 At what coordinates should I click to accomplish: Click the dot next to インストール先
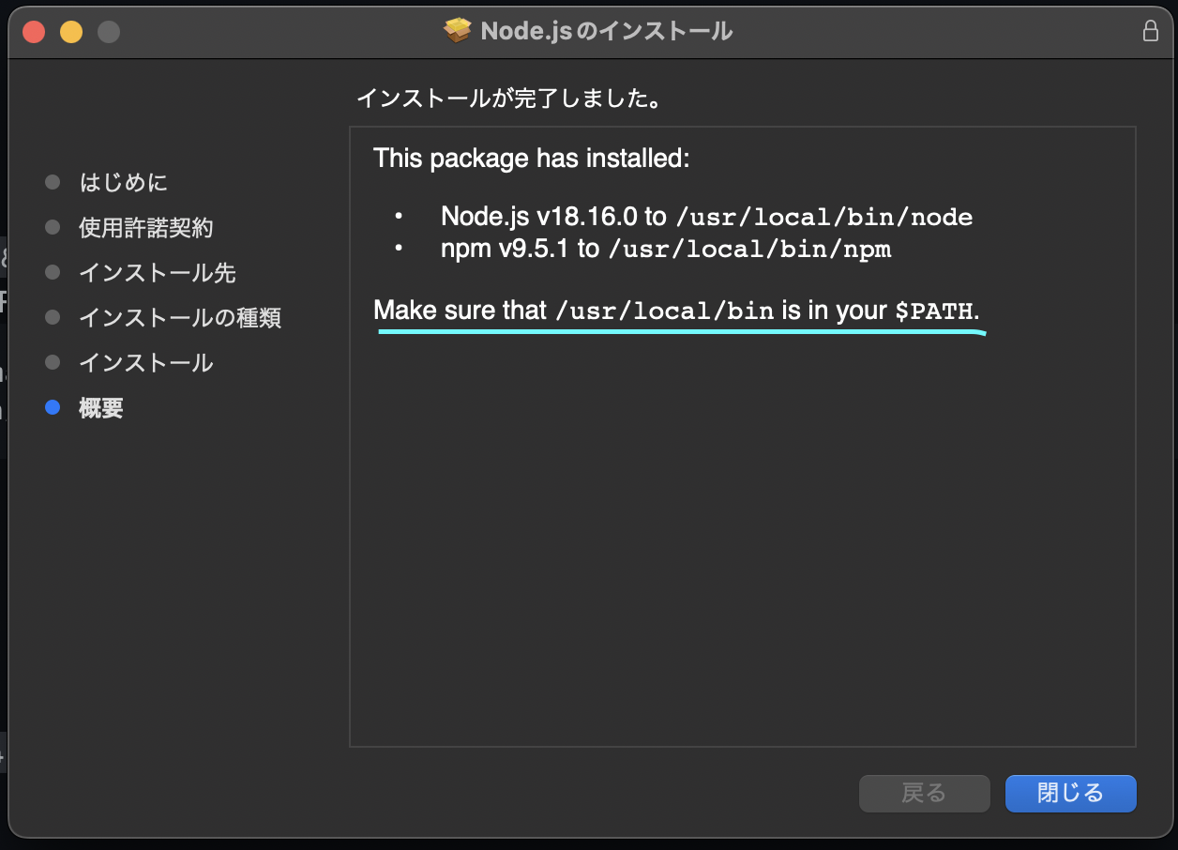(53, 272)
